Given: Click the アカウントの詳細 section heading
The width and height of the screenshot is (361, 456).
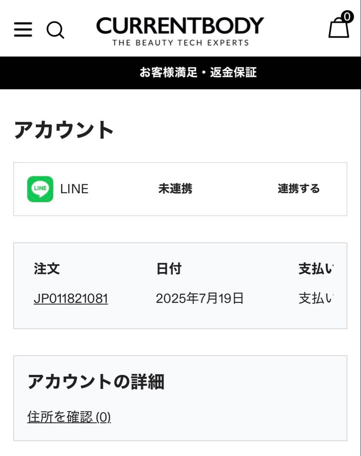Looking at the screenshot, I should 96,382.
